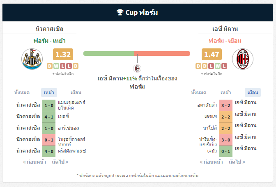Viewport: 276px width, 187px height.
Task: Click ถัดไป » under the Newcastle results
Action: point(60,162)
